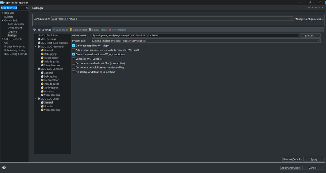This screenshot has width=326, height=173.
Task: Click the Error Parsers tab icon
Action: (x=110, y=30)
